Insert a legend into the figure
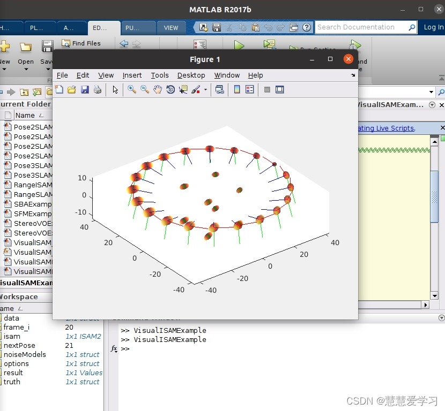 [x=248, y=89]
